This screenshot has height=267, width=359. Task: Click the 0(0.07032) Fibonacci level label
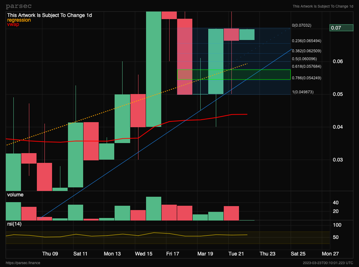click(x=302, y=25)
